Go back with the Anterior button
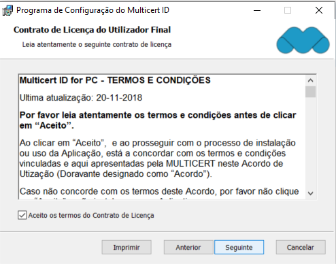The width and height of the screenshot is (336, 264). [x=188, y=247]
